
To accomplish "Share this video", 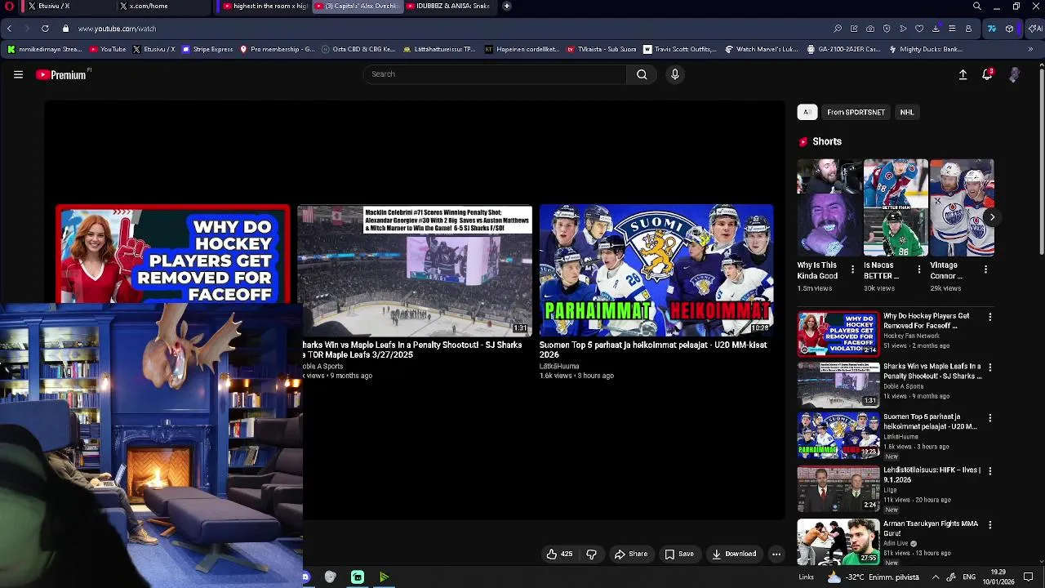I will tap(630, 554).
